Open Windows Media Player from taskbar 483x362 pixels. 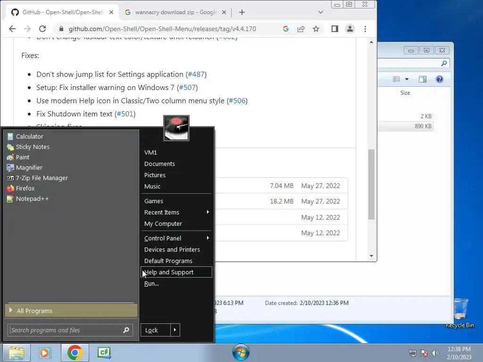tap(45, 353)
